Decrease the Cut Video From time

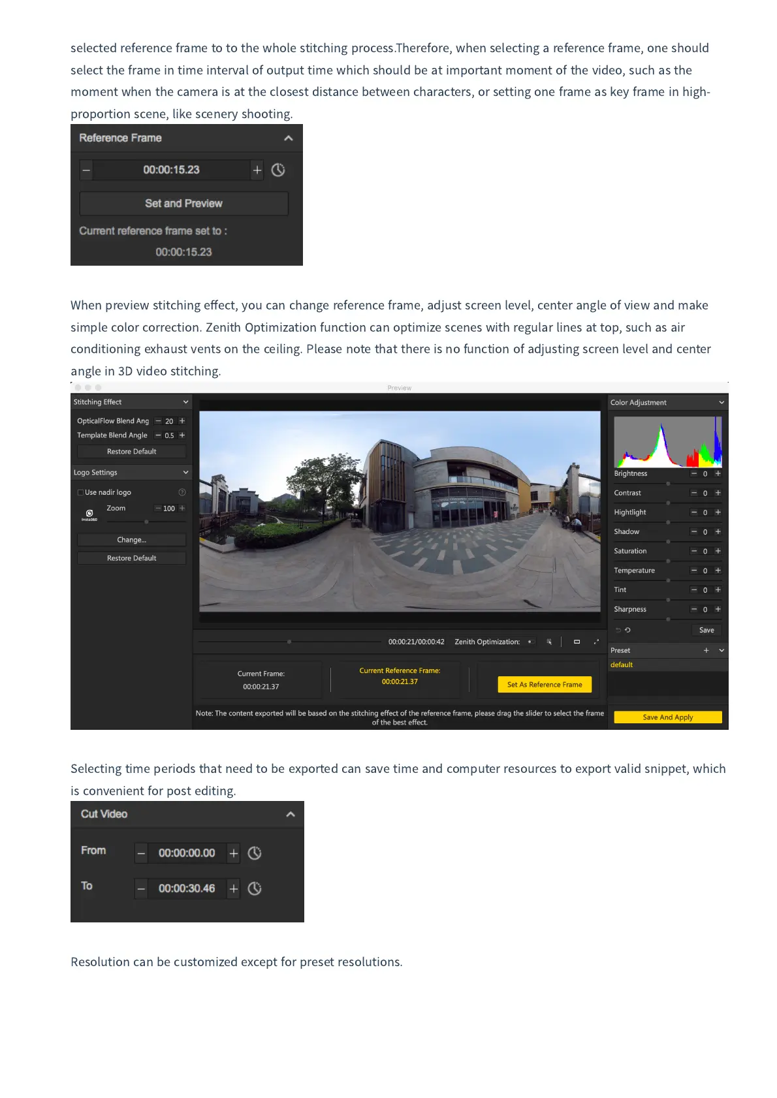[141, 853]
